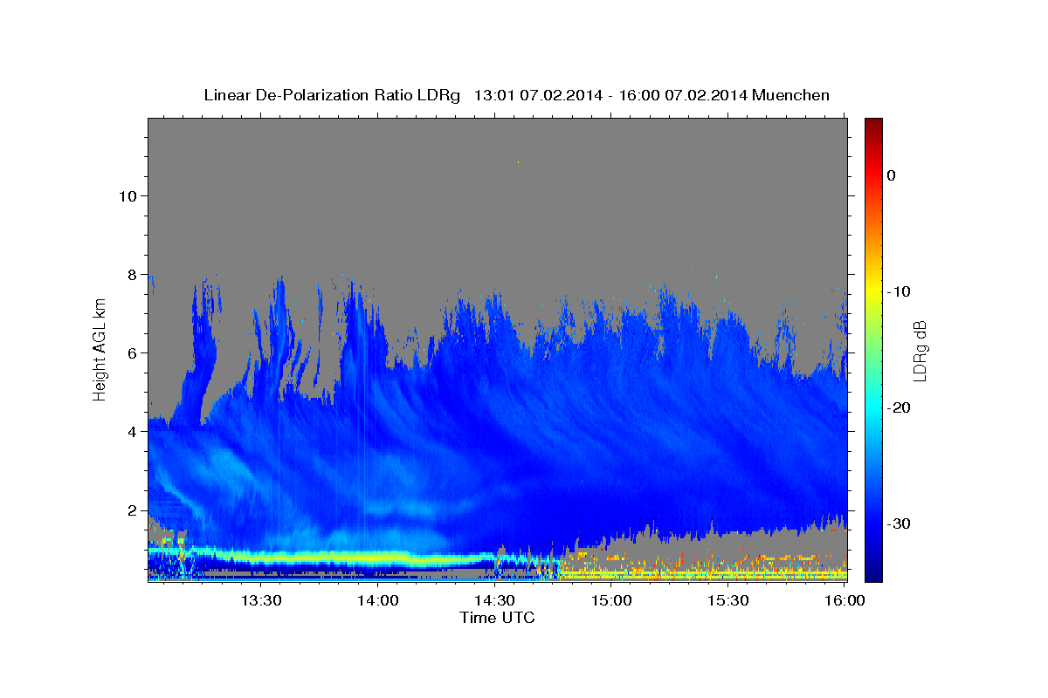
Task: Click the colorbar value "0"
Action: click(x=891, y=175)
